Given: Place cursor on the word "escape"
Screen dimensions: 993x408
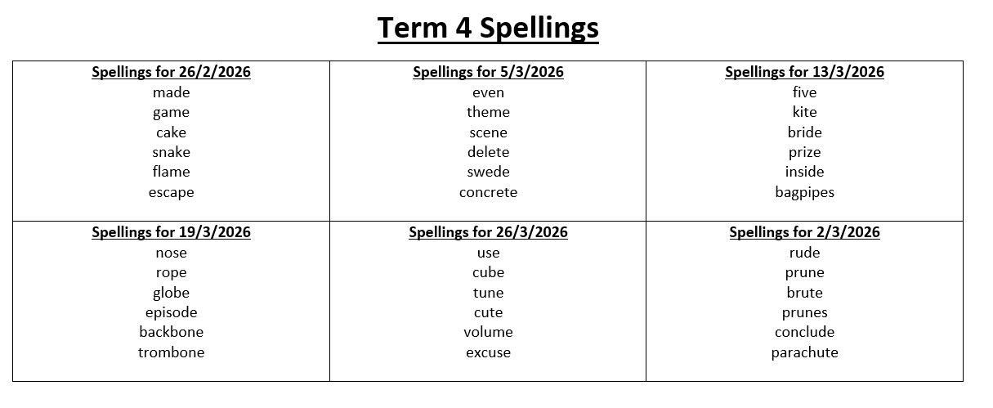Looking at the screenshot, I should tap(171, 193).
